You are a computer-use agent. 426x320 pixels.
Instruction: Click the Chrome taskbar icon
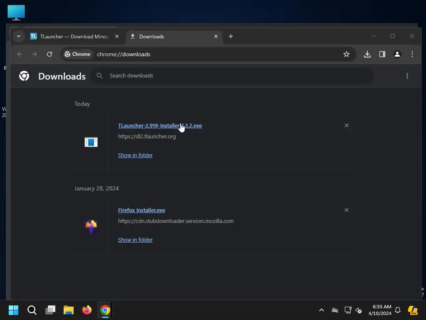105,310
